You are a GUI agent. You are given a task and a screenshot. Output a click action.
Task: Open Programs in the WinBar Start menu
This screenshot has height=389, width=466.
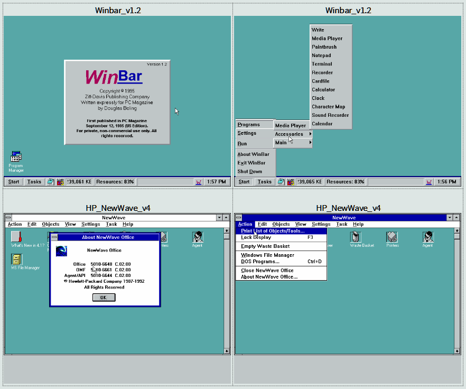click(255, 125)
